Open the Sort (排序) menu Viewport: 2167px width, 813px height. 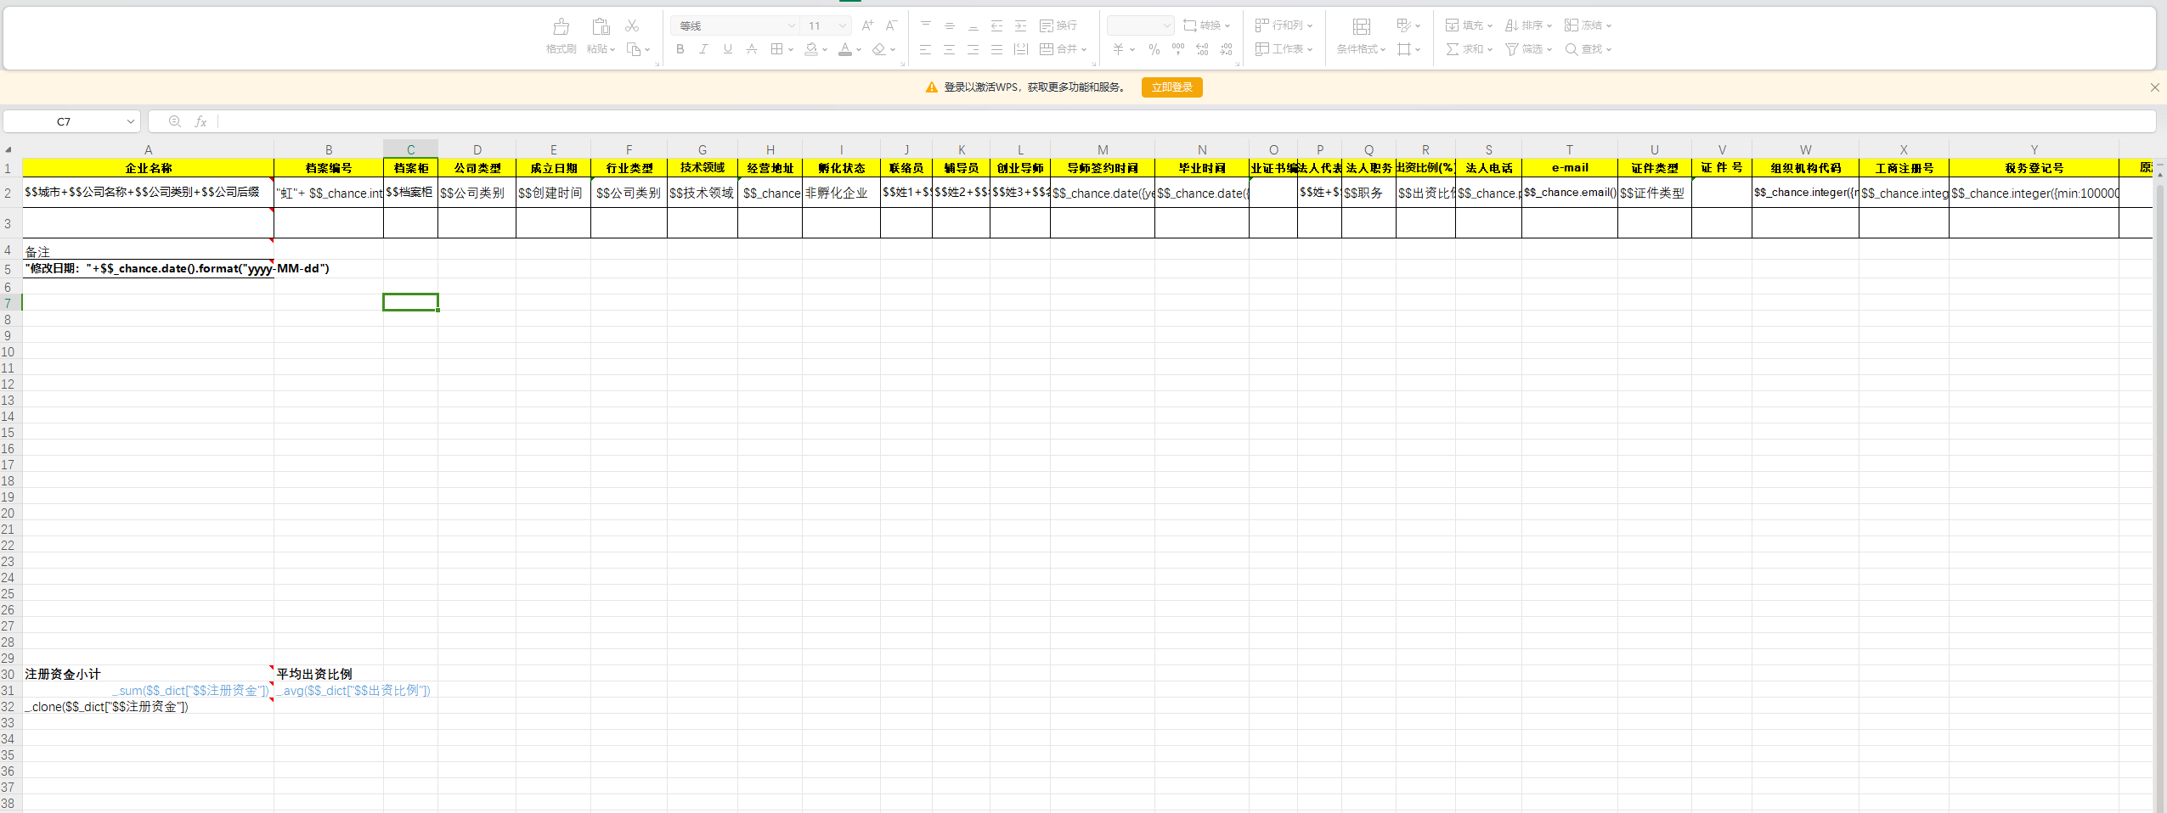(1528, 25)
